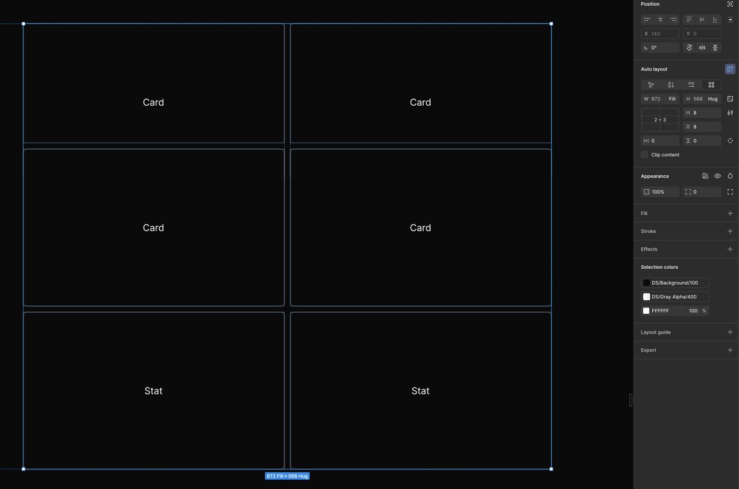Click the FFFFFF color swatch

tap(647, 311)
